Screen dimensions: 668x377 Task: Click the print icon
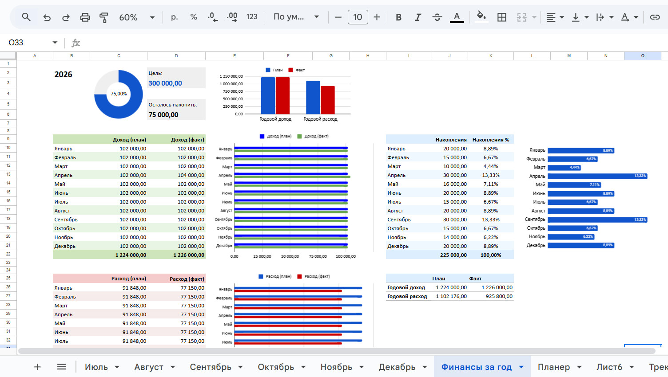(x=85, y=17)
